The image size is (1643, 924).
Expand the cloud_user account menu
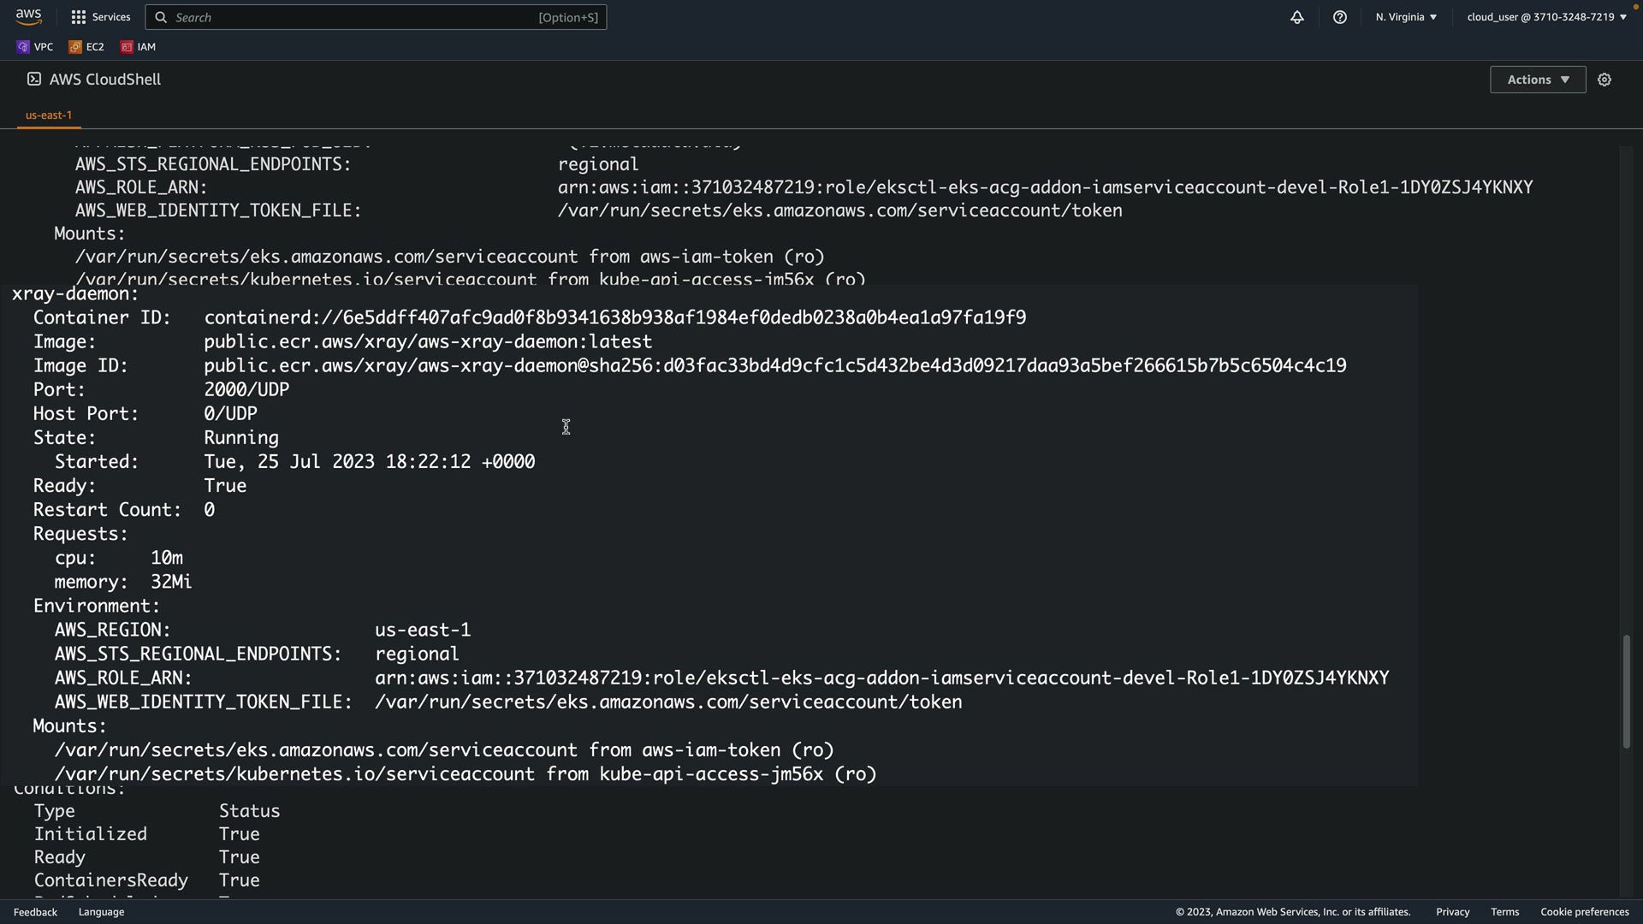[x=1546, y=17]
